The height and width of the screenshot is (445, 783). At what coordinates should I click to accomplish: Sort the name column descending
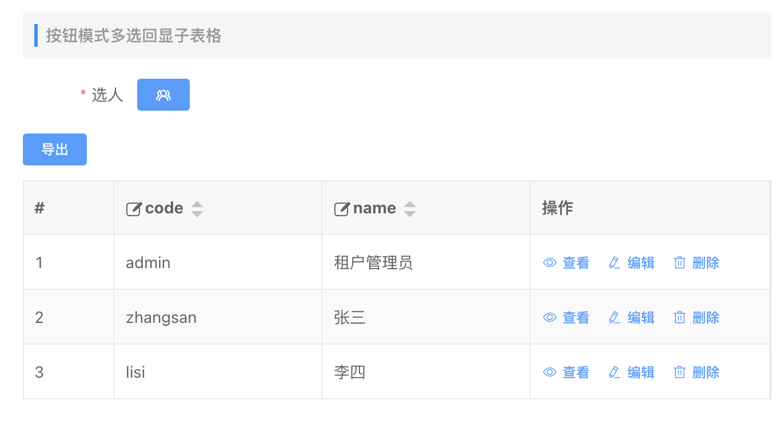409,214
